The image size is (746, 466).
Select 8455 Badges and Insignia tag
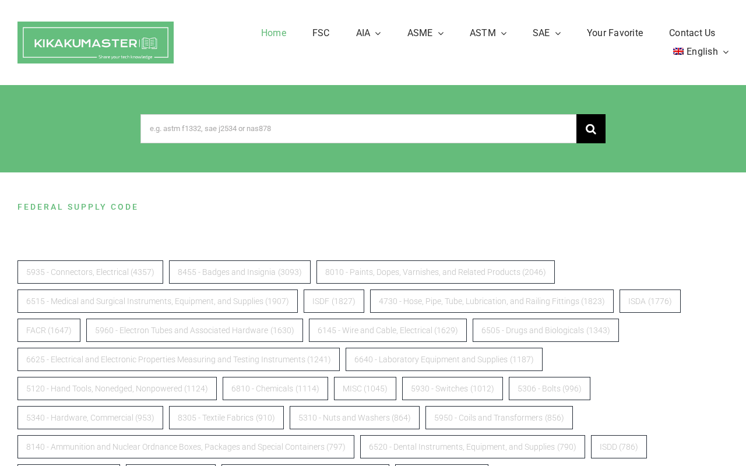[x=240, y=272]
